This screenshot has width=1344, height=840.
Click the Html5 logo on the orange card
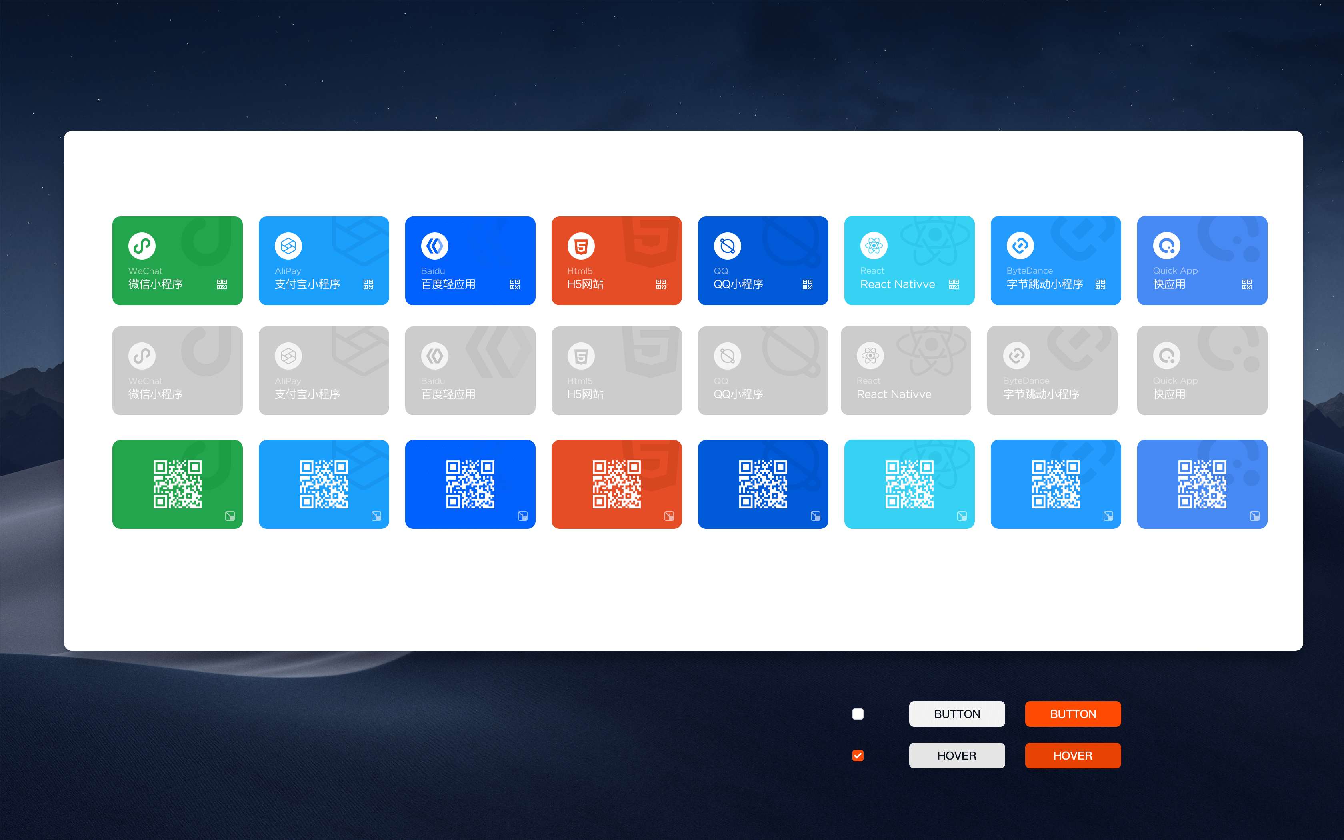(x=581, y=246)
